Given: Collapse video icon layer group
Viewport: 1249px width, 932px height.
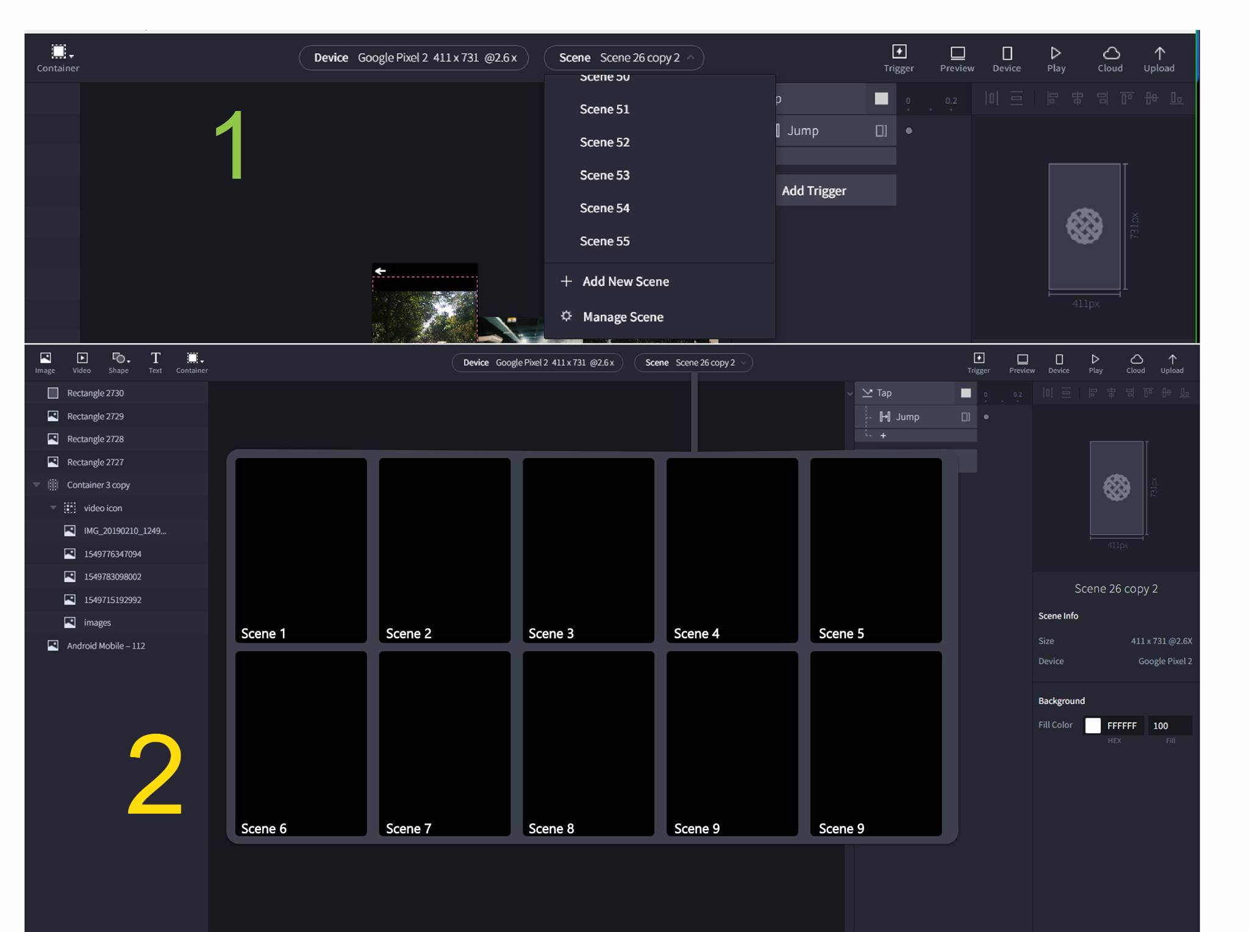Looking at the screenshot, I should pyautogui.click(x=53, y=507).
